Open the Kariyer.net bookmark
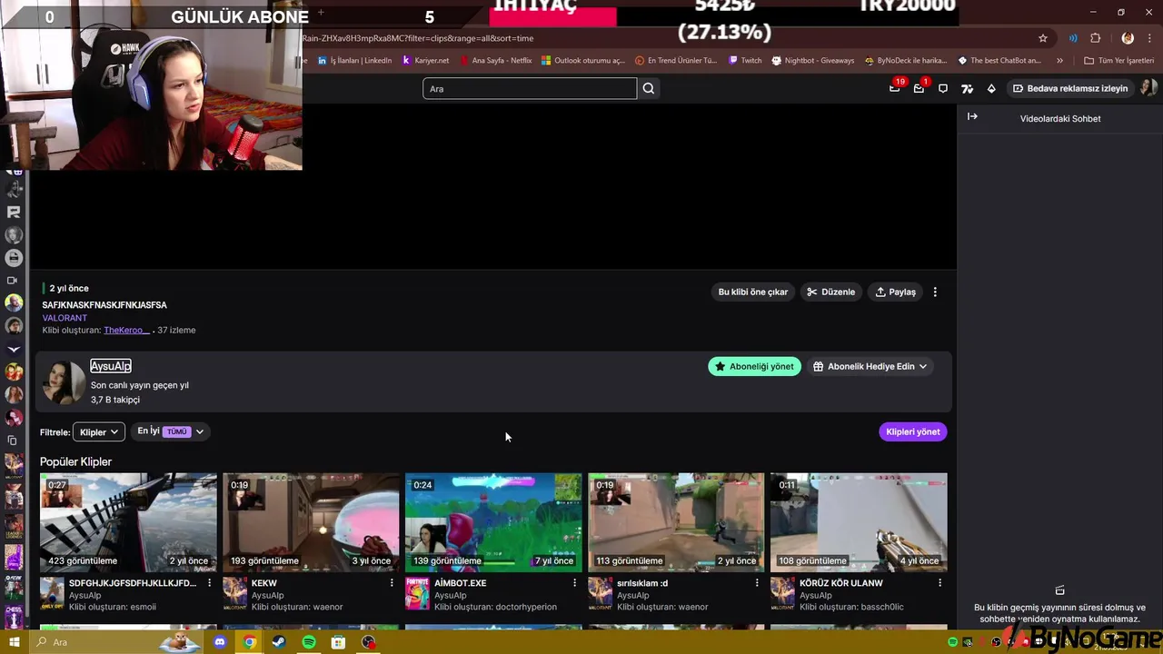This screenshot has width=1163, height=654. click(x=425, y=61)
